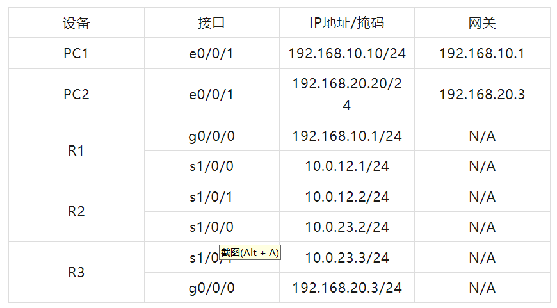Select the 10.0.12.2/24 address cell
This screenshot has width=557, height=308.
click(x=346, y=197)
